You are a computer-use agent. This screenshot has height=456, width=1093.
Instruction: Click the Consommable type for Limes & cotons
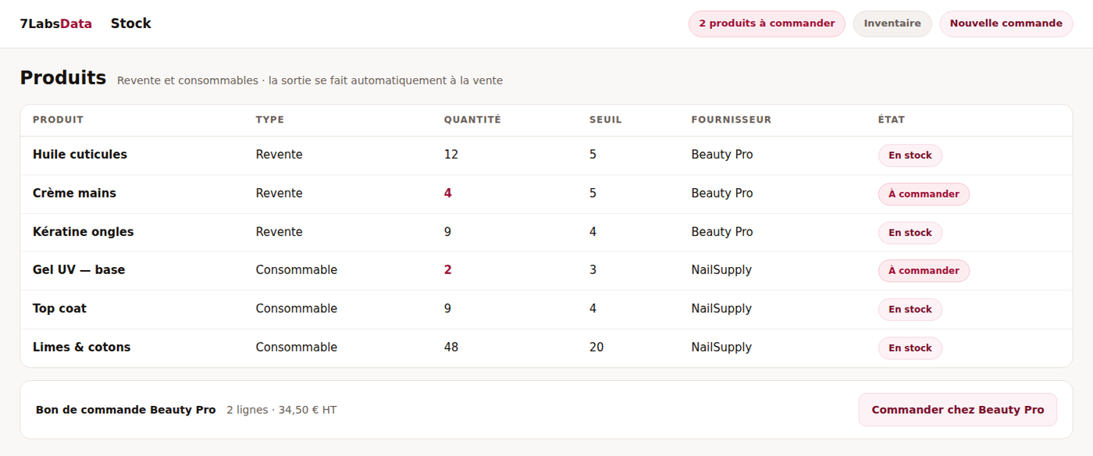tap(297, 347)
